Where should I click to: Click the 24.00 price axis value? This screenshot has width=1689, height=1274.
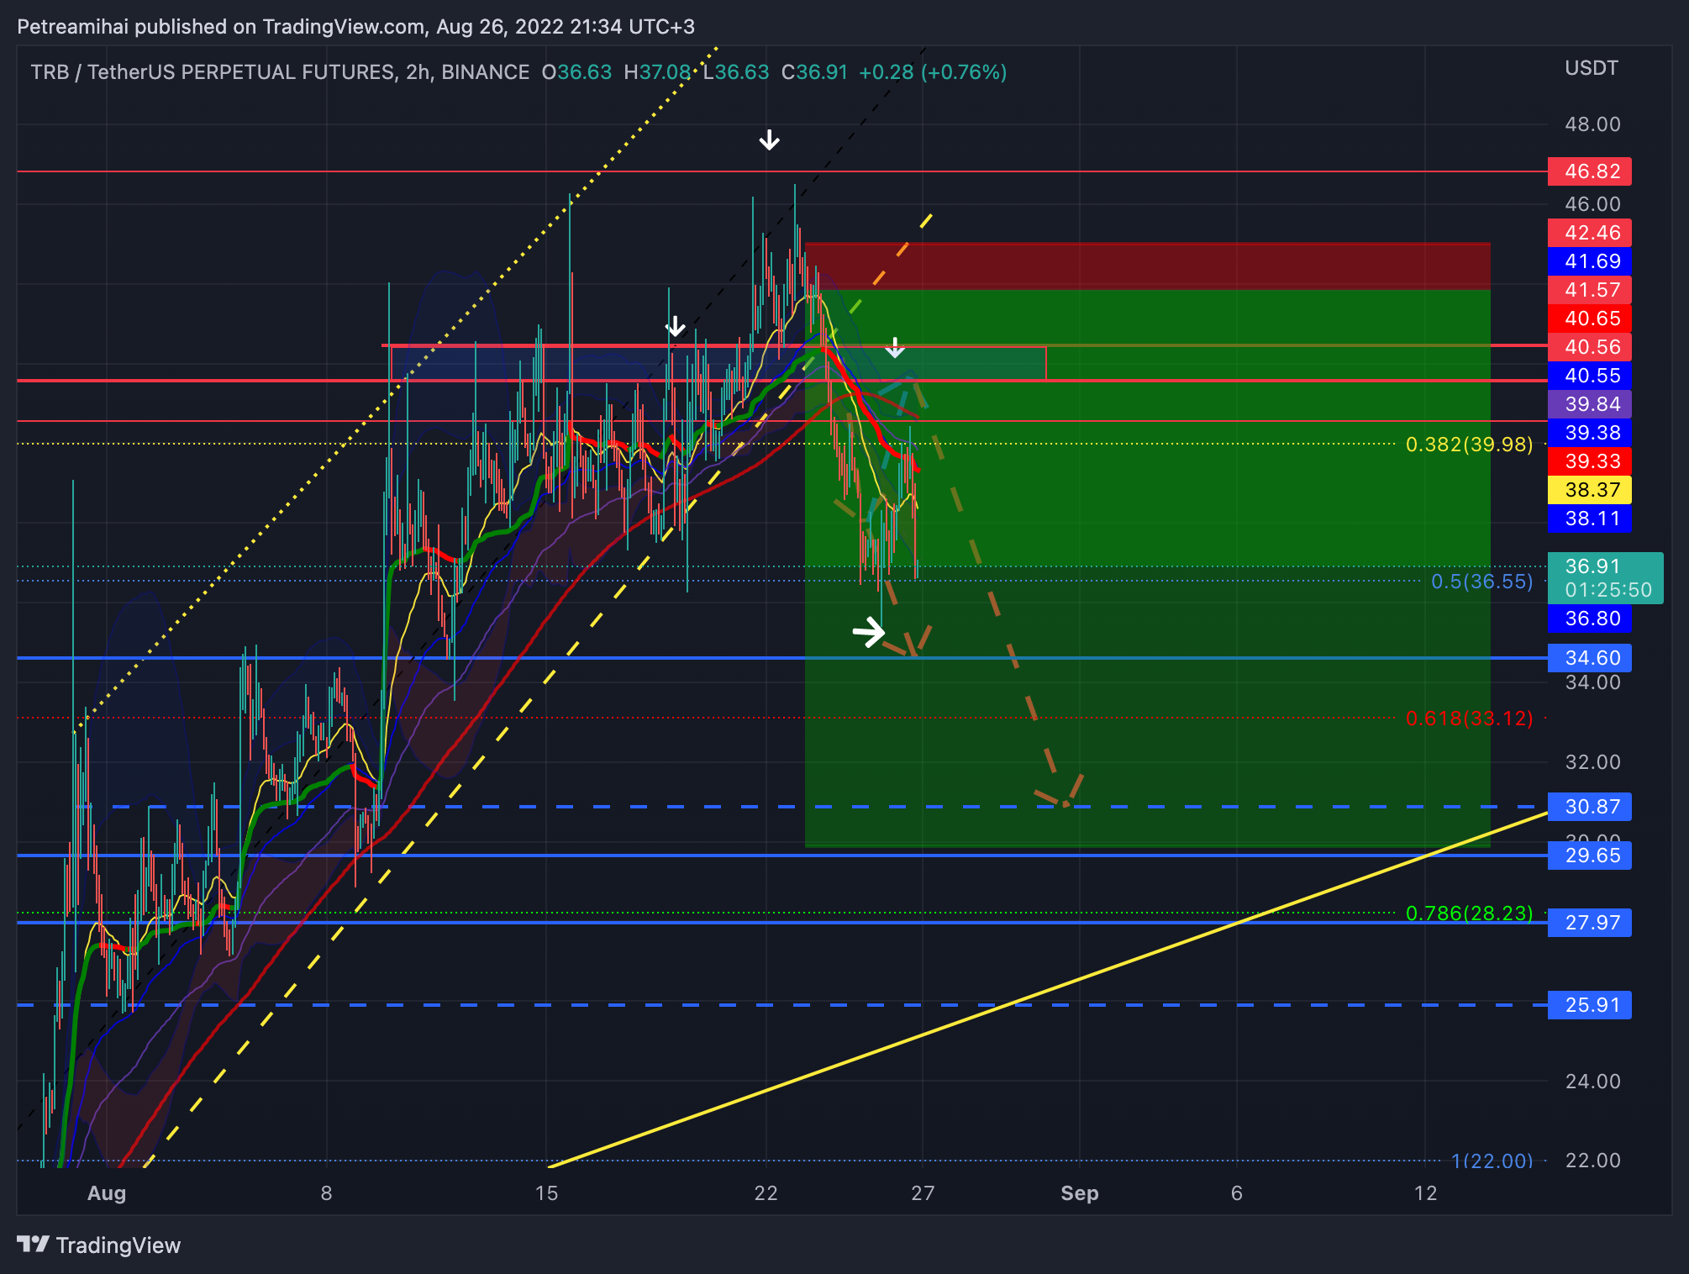point(1592,1081)
